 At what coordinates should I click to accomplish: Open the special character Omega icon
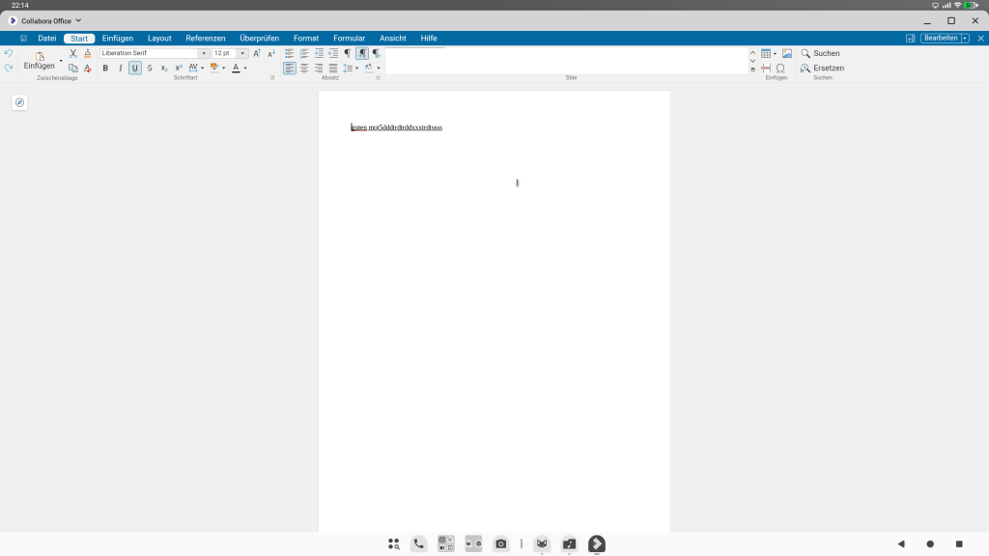(780, 69)
